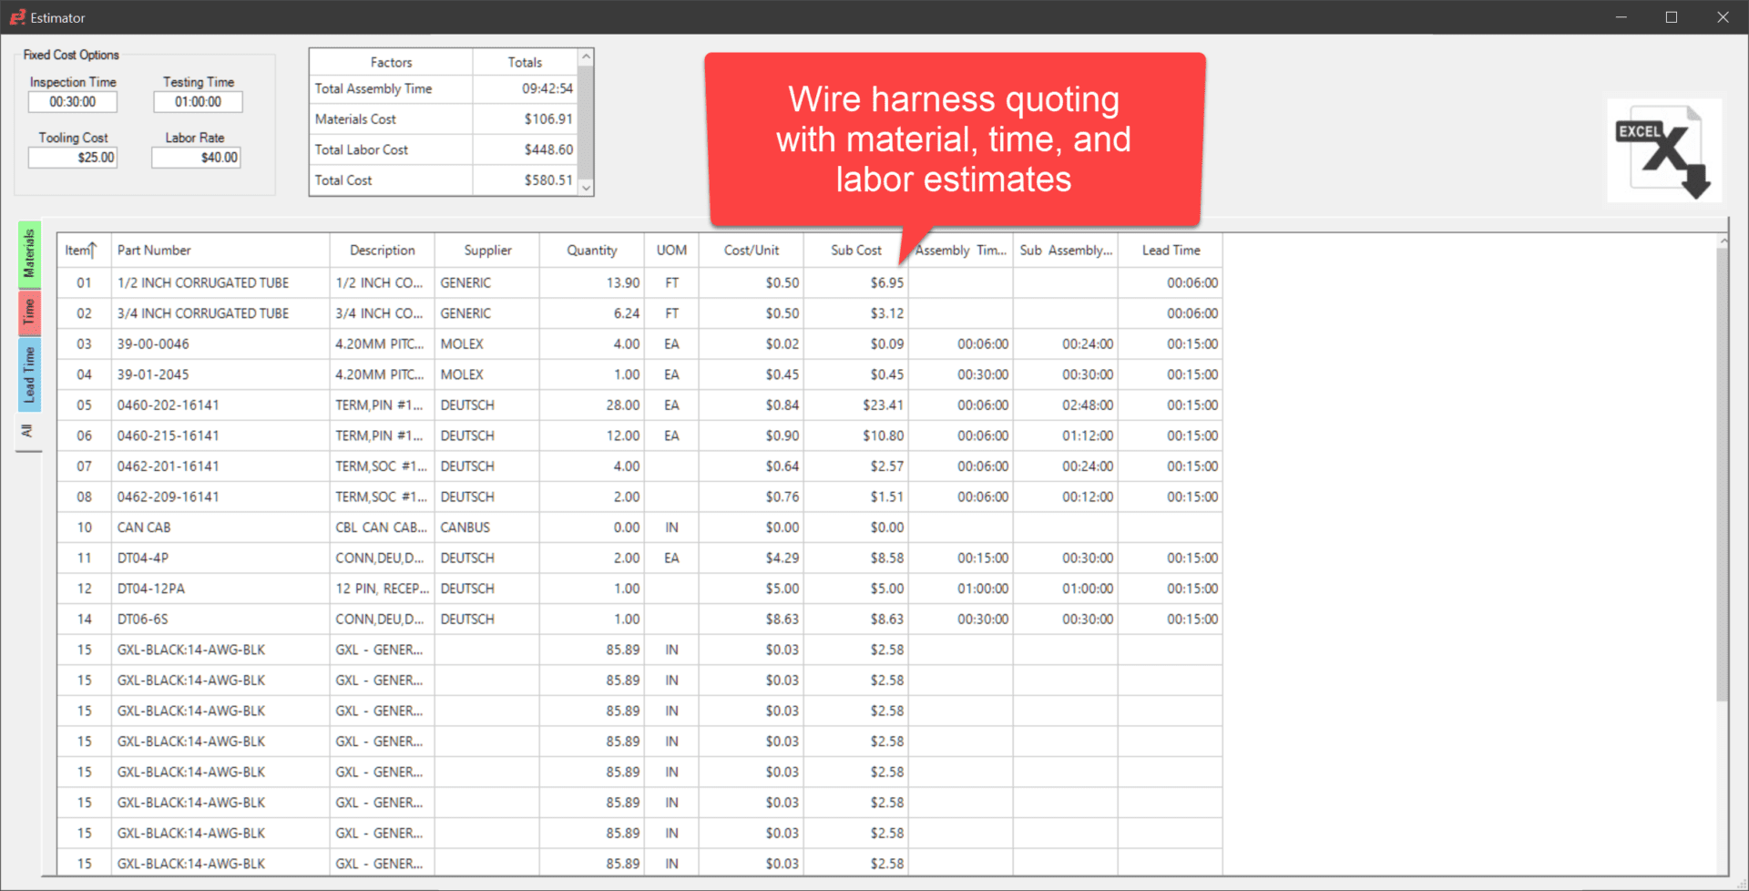The image size is (1749, 891).
Task: Edit the Inspection Time field
Action: (x=72, y=101)
